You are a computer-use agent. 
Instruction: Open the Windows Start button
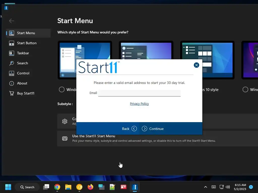(x=8, y=187)
